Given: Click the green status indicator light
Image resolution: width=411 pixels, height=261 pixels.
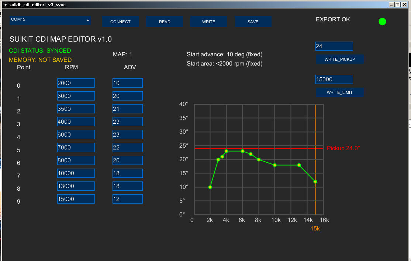Looking at the screenshot, I should (382, 21).
